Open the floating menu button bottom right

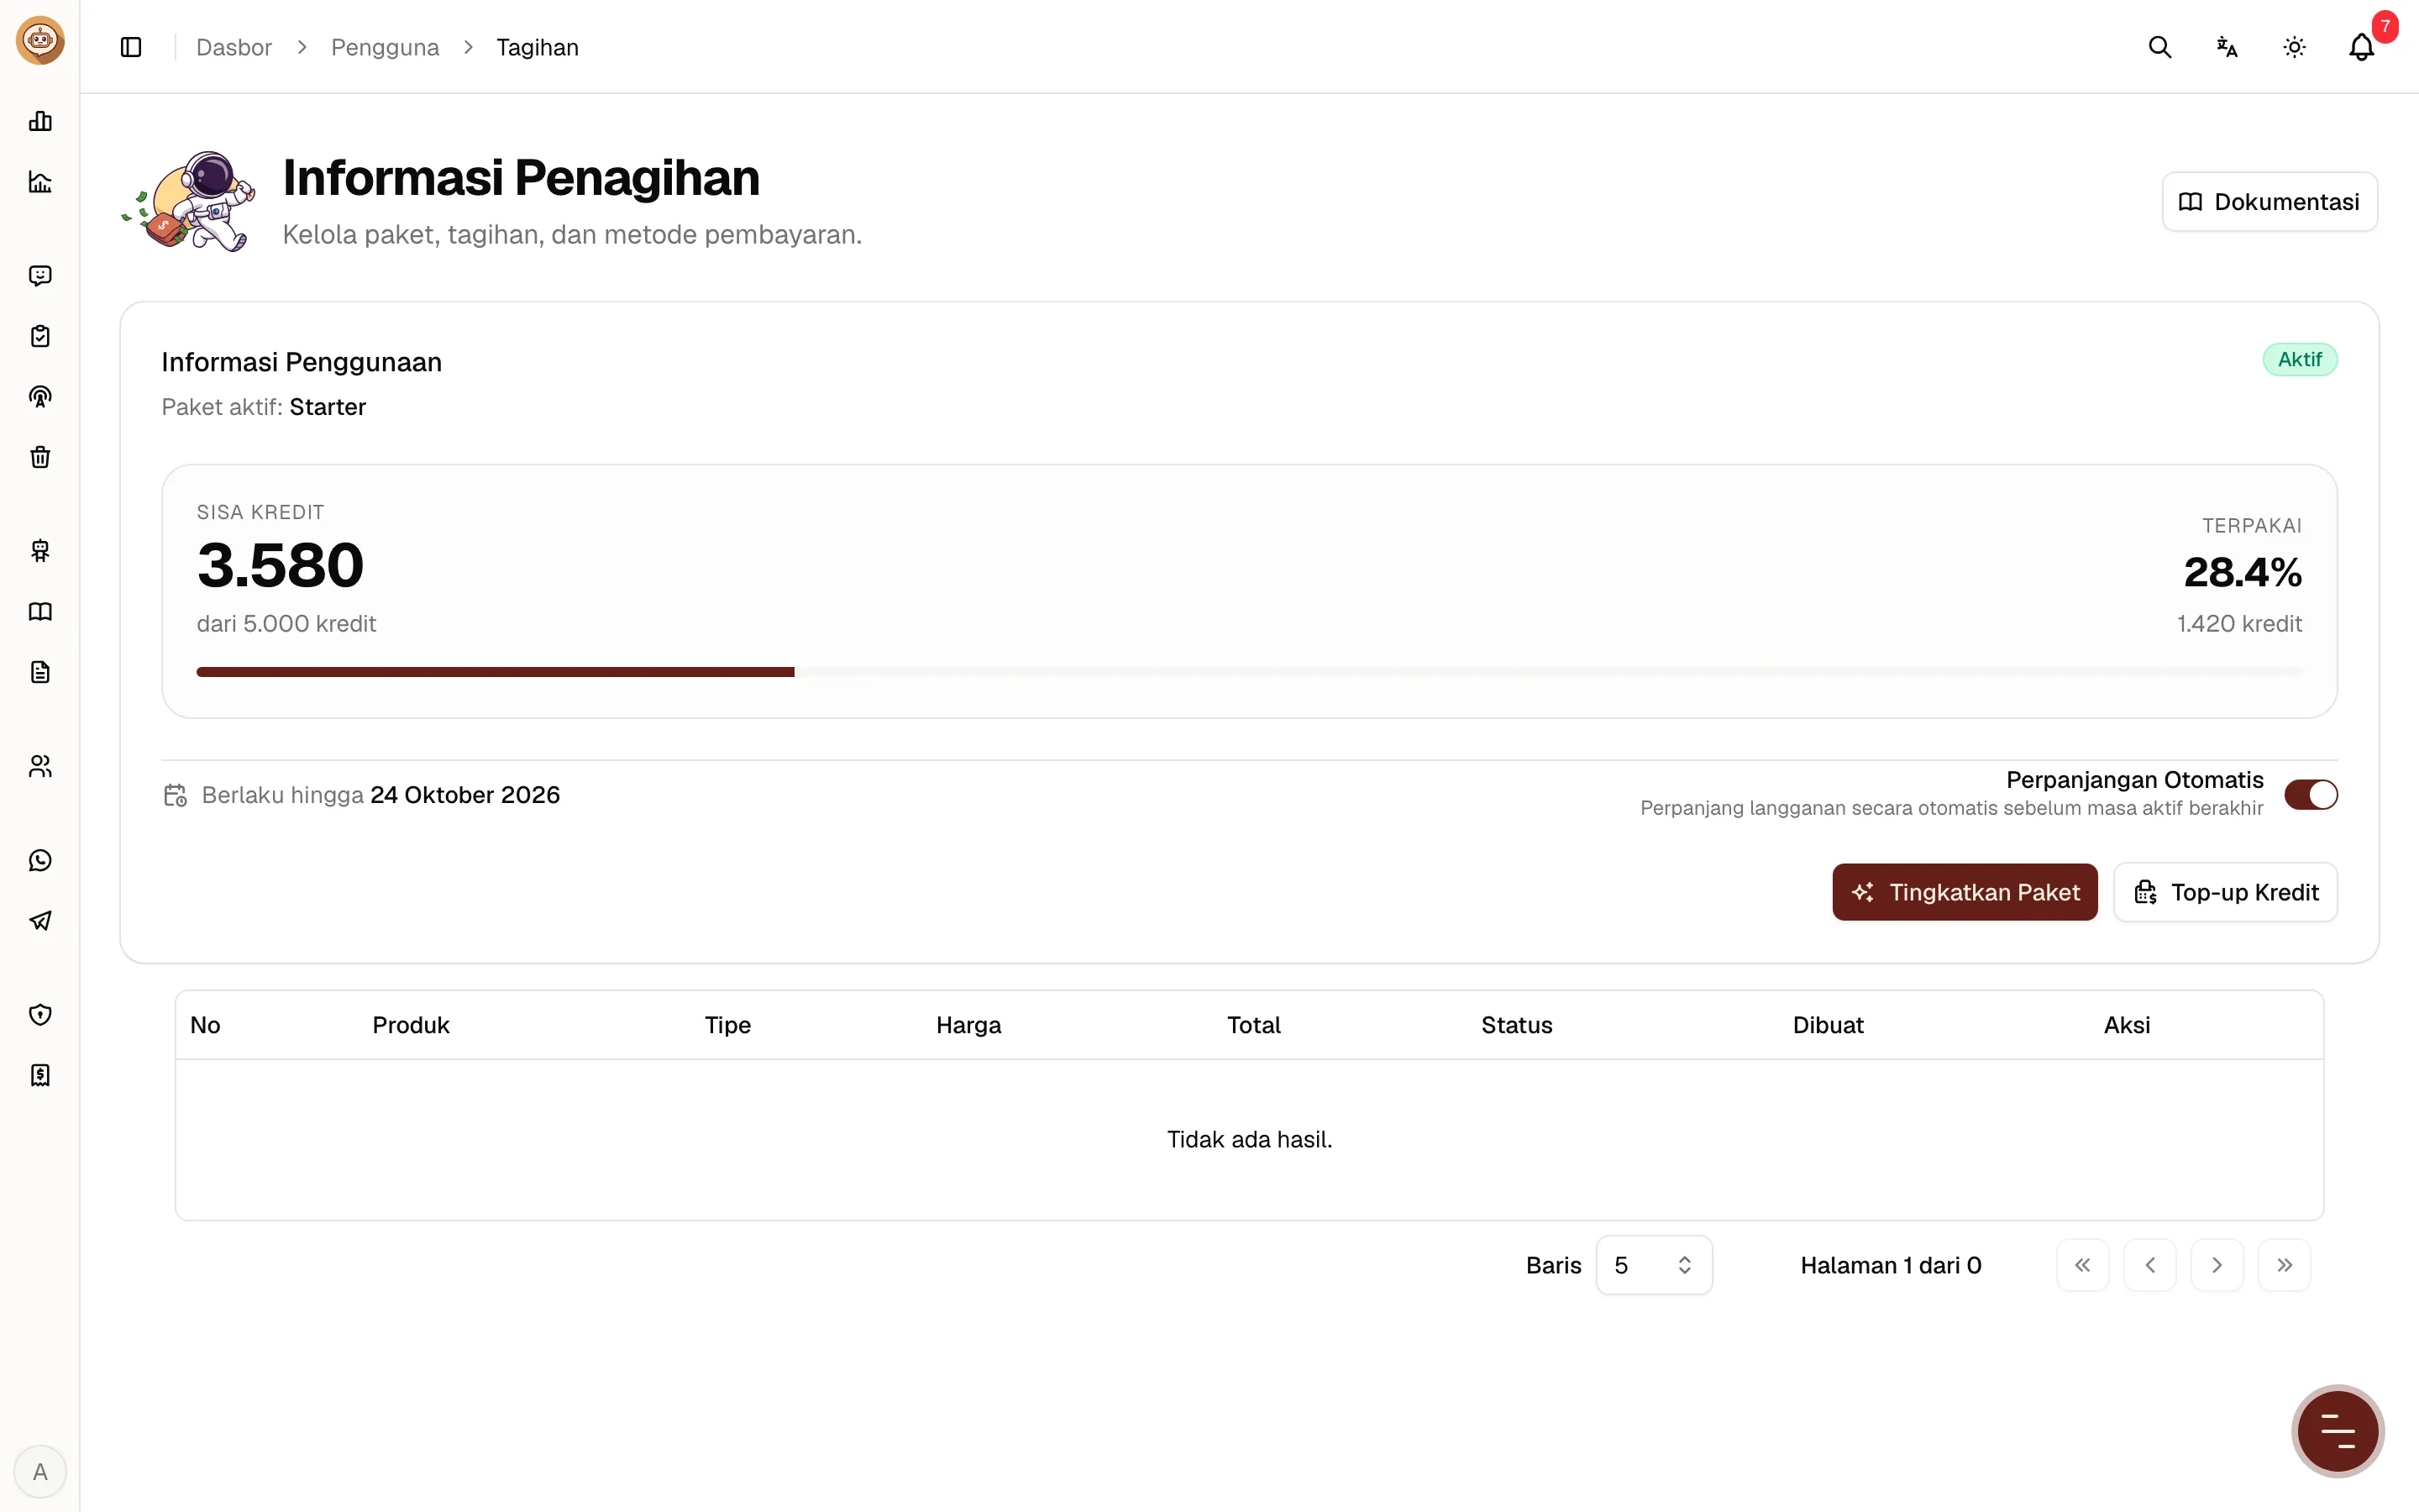click(x=2337, y=1431)
